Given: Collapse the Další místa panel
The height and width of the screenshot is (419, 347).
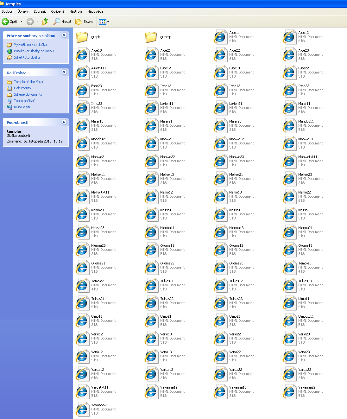Looking at the screenshot, I should 64,72.
